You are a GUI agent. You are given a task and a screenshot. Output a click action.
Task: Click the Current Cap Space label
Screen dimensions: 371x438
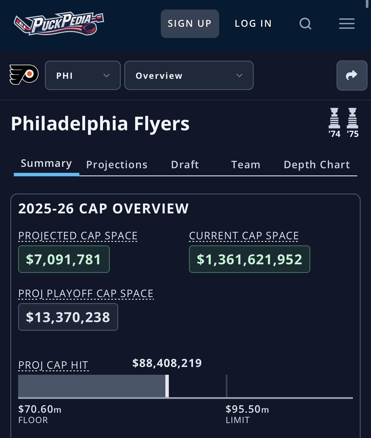[x=244, y=236]
